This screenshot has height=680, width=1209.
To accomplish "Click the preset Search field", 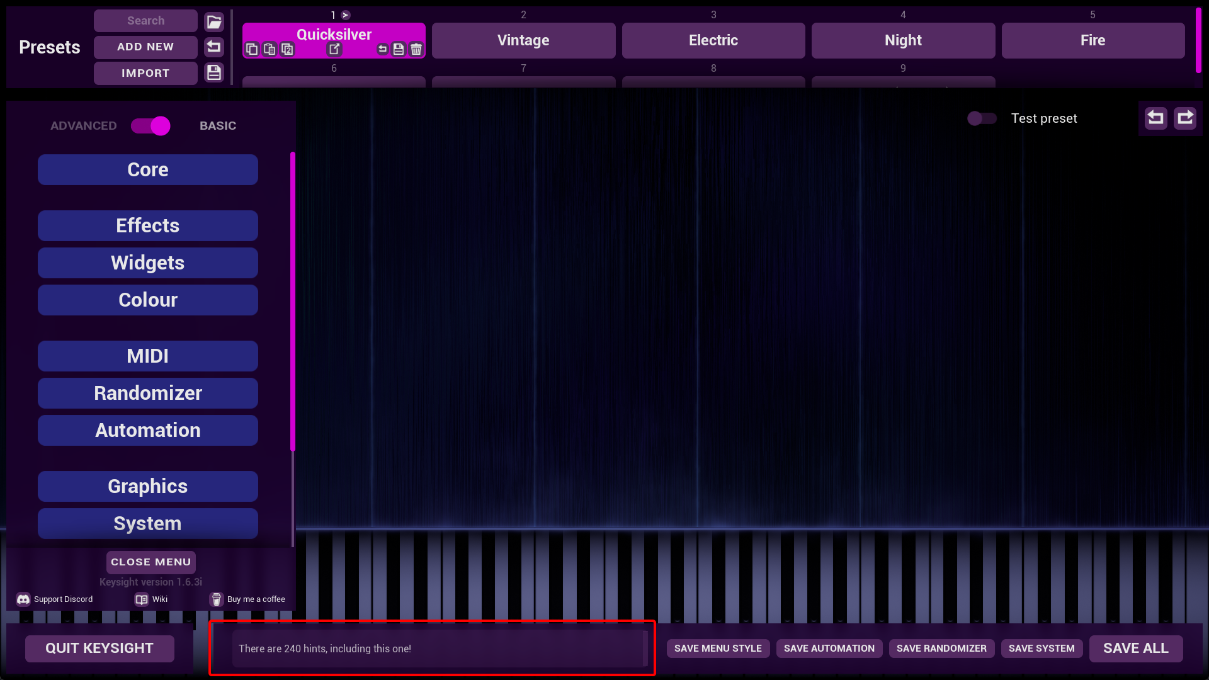I will (145, 21).
